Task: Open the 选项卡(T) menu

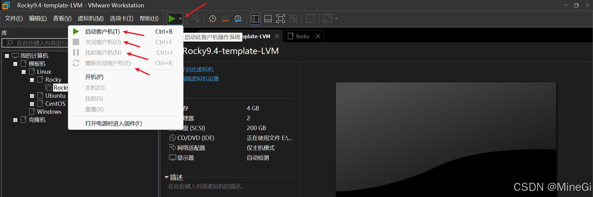Action: point(121,18)
